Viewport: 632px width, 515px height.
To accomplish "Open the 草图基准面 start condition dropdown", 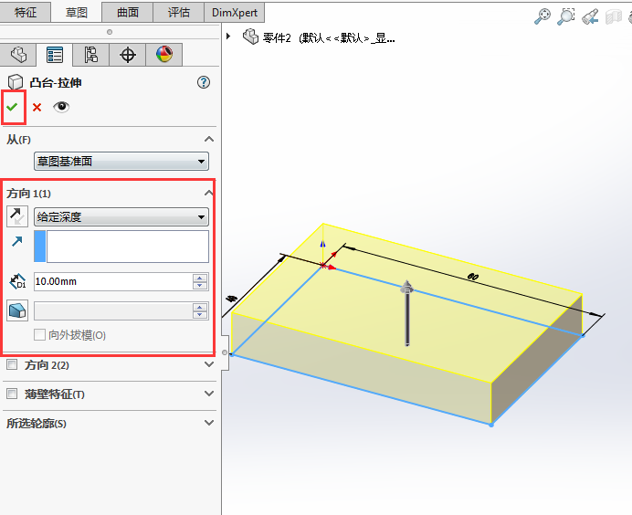I will [x=121, y=162].
